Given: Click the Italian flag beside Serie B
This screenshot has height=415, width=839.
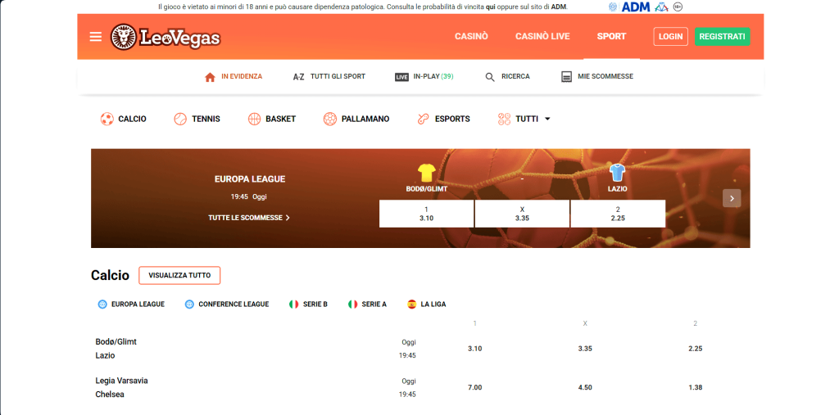Looking at the screenshot, I should click(294, 304).
